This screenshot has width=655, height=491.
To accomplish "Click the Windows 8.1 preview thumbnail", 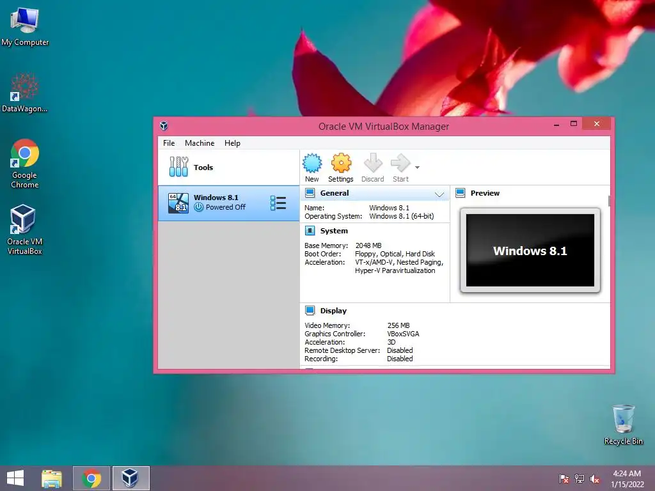I will 530,251.
